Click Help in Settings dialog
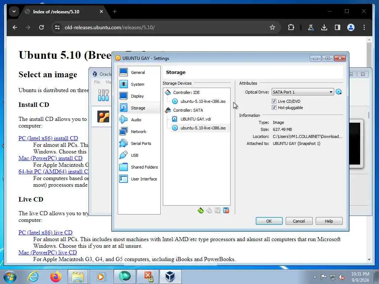379x284 pixels. (329, 221)
